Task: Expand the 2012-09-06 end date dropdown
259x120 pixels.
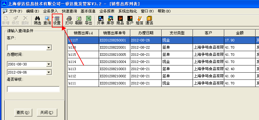Action: pyautogui.click(x=49, y=72)
